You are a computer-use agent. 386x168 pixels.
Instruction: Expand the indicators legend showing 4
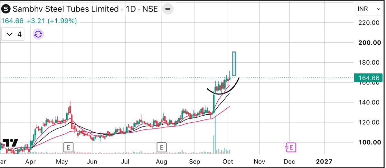coord(13,34)
